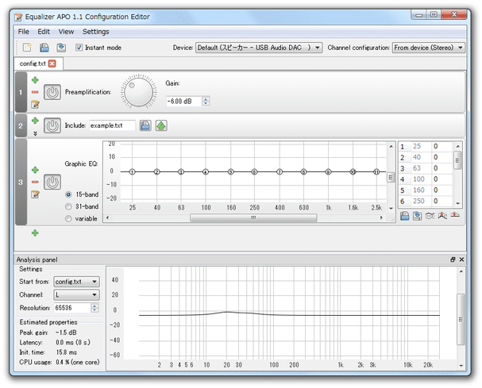This screenshot has height=388, width=482.
Task: Click the EQ graph scroll left arrow
Action: coord(107,217)
